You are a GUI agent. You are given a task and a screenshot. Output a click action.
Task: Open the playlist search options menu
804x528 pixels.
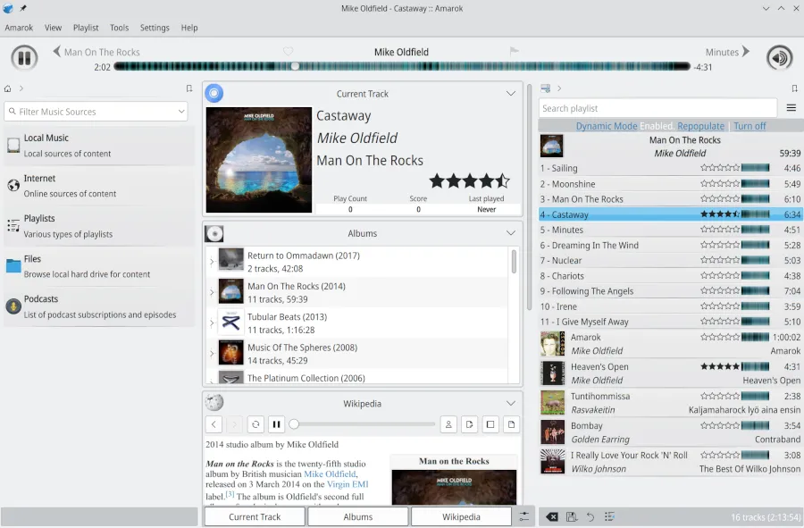[x=791, y=107]
